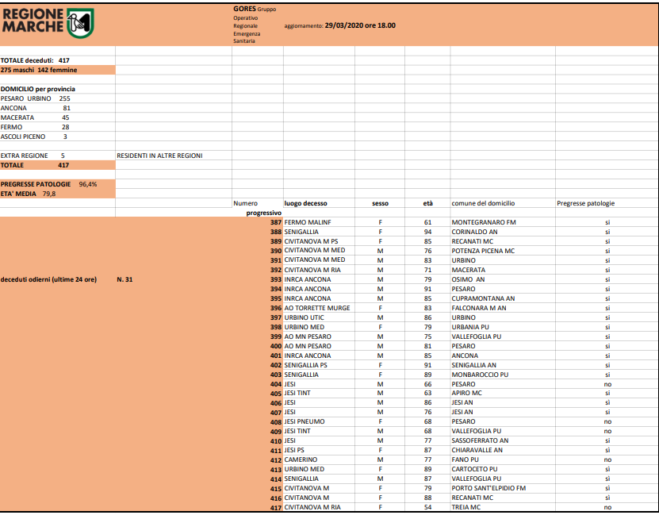Click the 'luogo decesso' column header
The width and height of the screenshot is (659, 515).
[305, 203]
